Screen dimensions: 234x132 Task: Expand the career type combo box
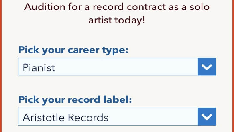coord(117,67)
